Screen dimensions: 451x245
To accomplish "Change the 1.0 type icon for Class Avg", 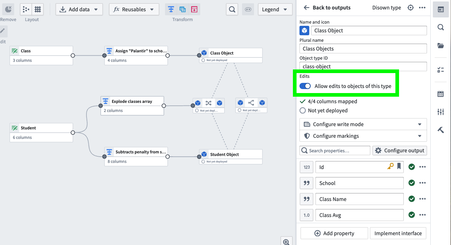I will pyautogui.click(x=307, y=215).
